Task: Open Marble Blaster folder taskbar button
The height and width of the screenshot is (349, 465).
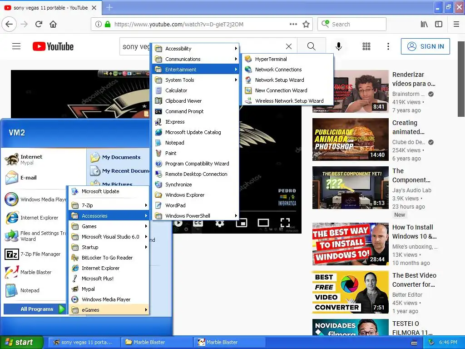Action: 157,342
